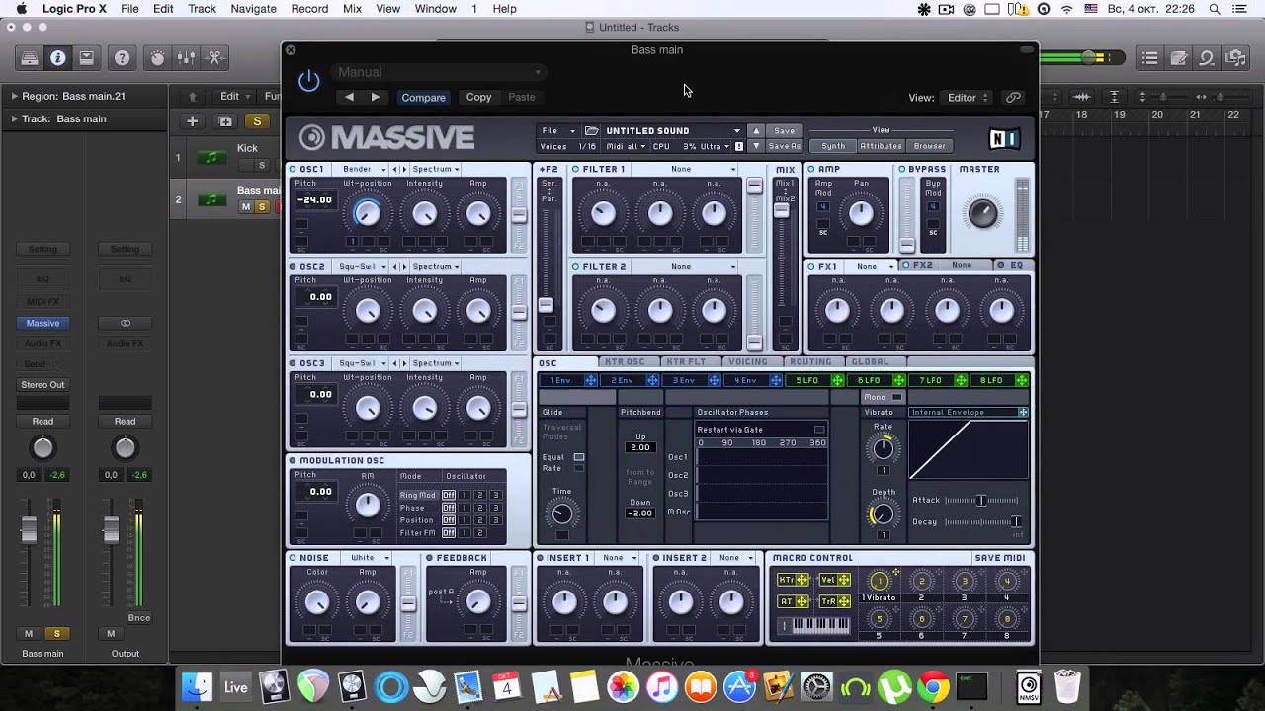Toggle the Equal glide mode checkbox

pyautogui.click(x=579, y=457)
